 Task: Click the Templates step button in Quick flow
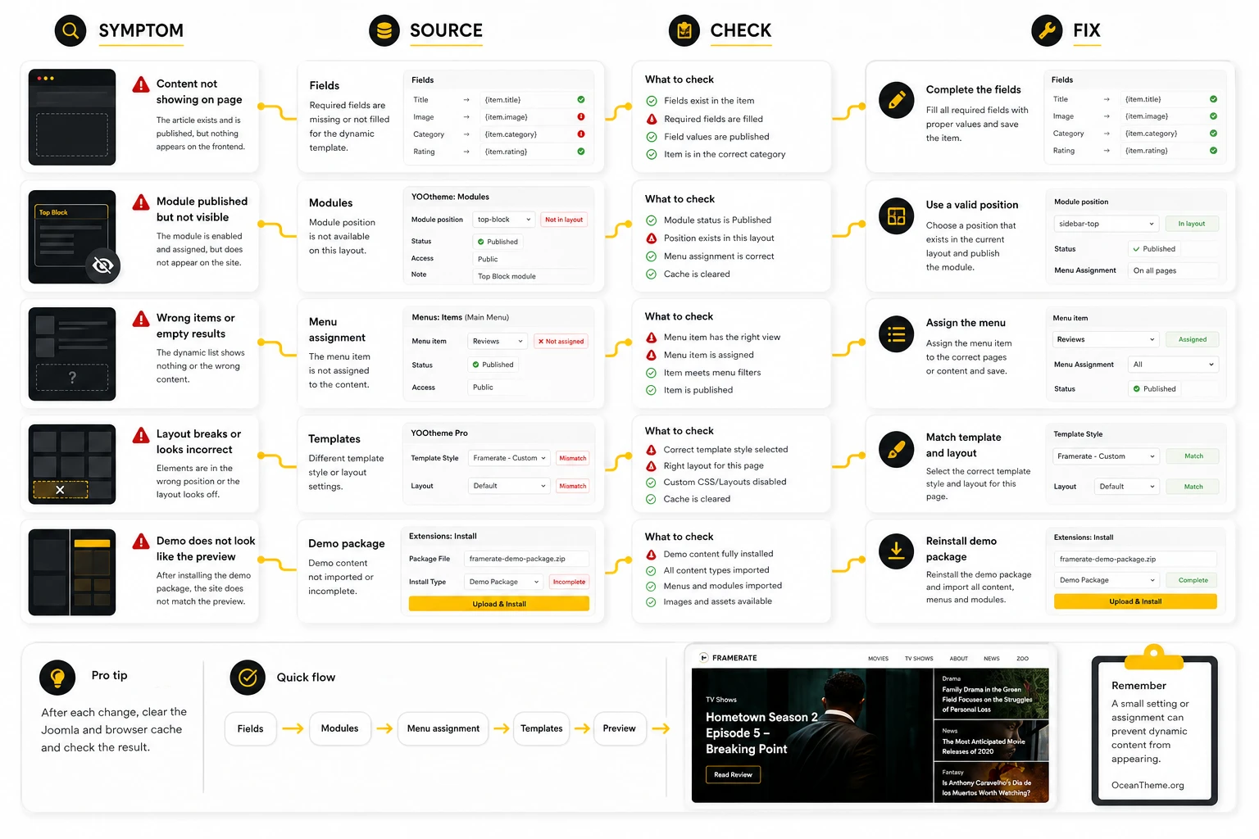click(x=542, y=728)
